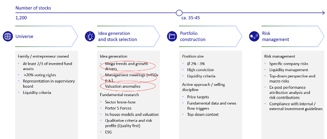Viewport: 327px width, 139px height.
Task: Click the Risk management computer icon
Action: 254,36
